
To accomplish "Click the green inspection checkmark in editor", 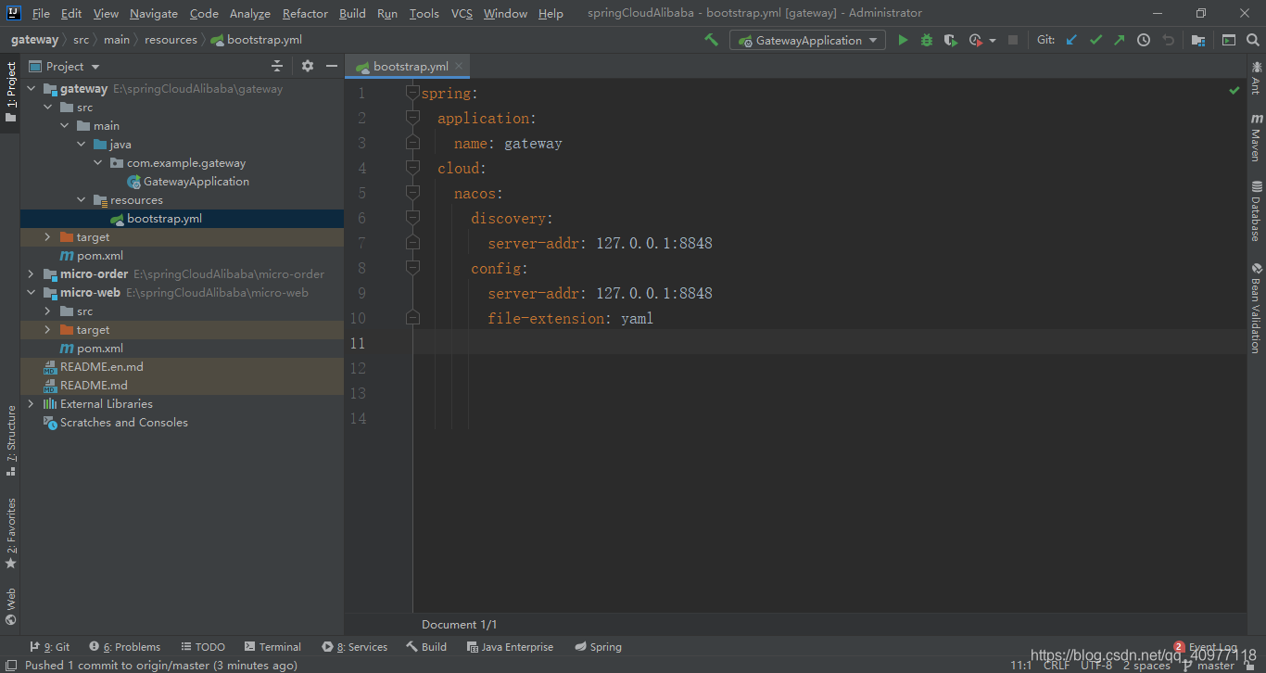I will 1234,90.
